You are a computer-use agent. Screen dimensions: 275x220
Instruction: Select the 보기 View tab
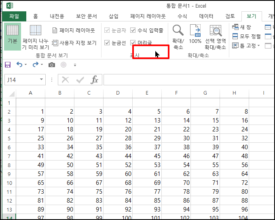coord(252,16)
